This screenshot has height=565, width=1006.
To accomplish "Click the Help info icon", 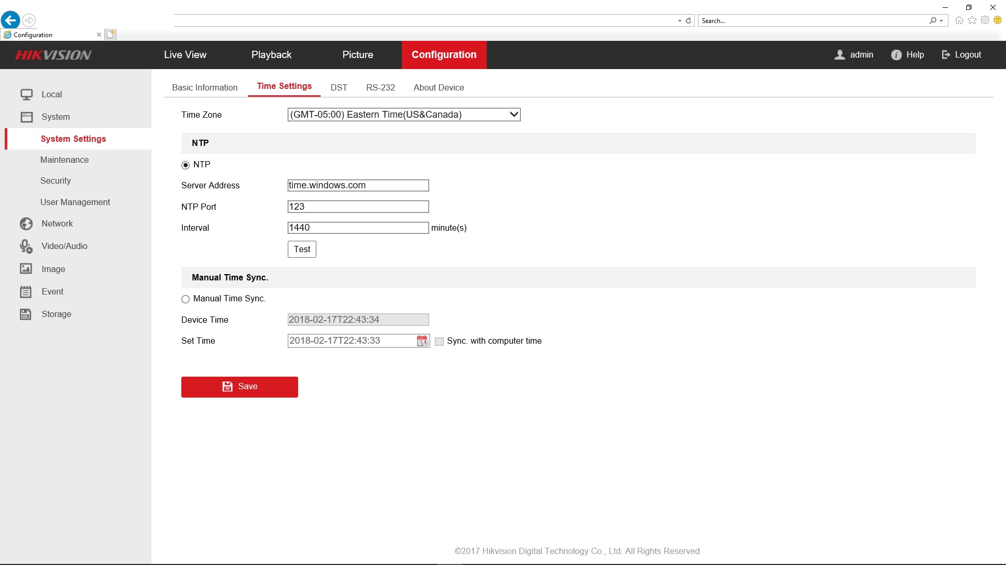I will (x=896, y=55).
